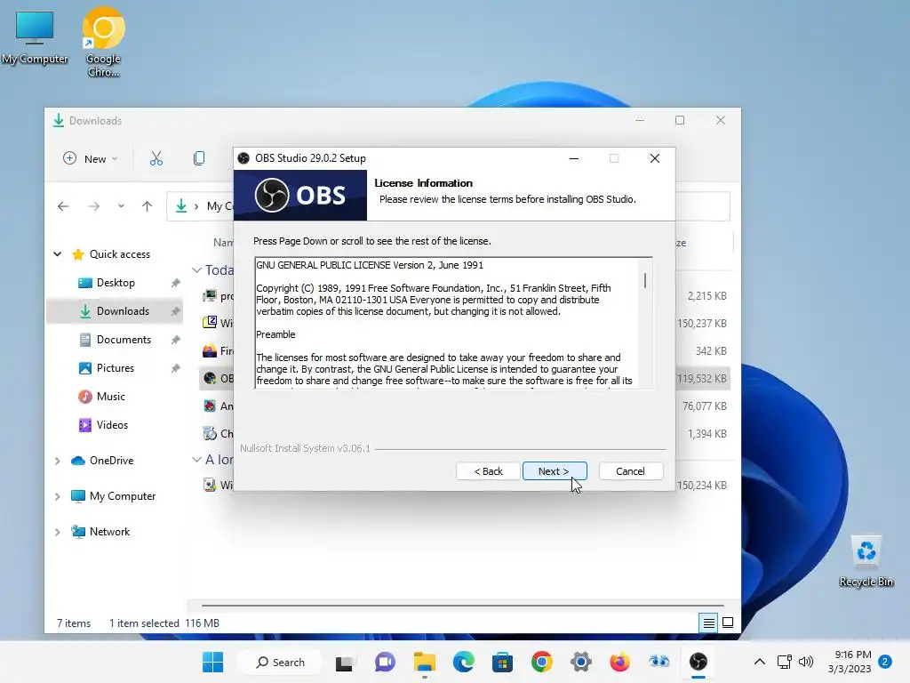This screenshot has height=683, width=910.
Task: Expand the My Computer tree node
Action: click(x=58, y=496)
